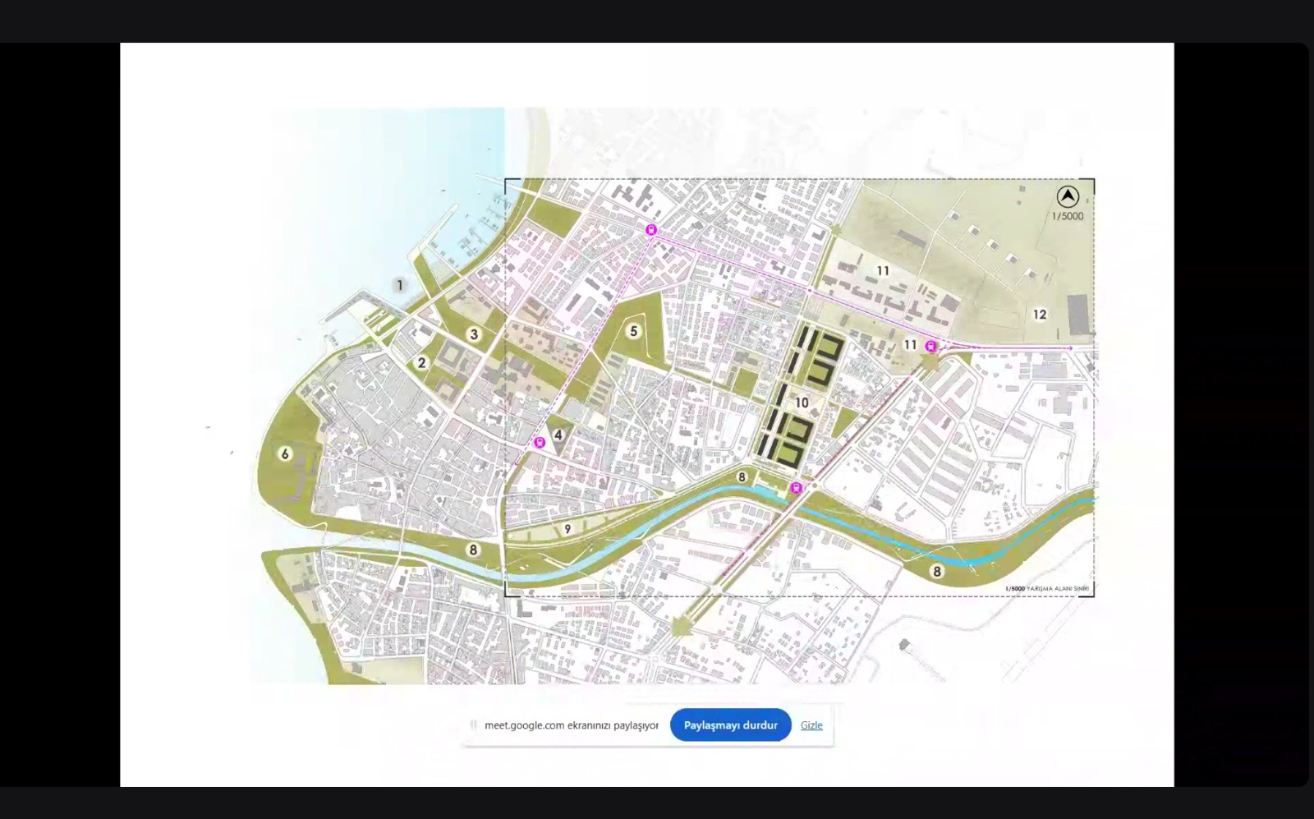Click the Paylaşmayı durdur button
Image resolution: width=1314 pixels, height=819 pixels.
(730, 725)
